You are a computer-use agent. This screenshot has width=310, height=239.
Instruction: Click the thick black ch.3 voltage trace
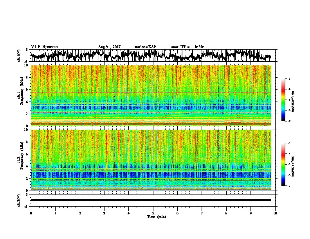(x=151, y=200)
